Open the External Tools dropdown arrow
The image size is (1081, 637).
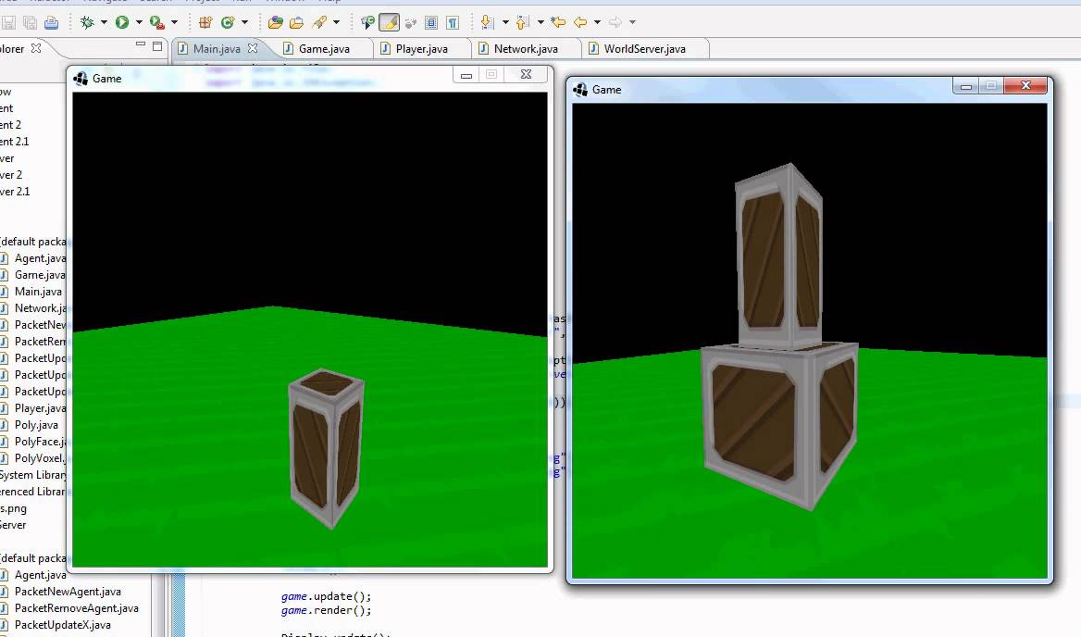[x=174, y=23]
